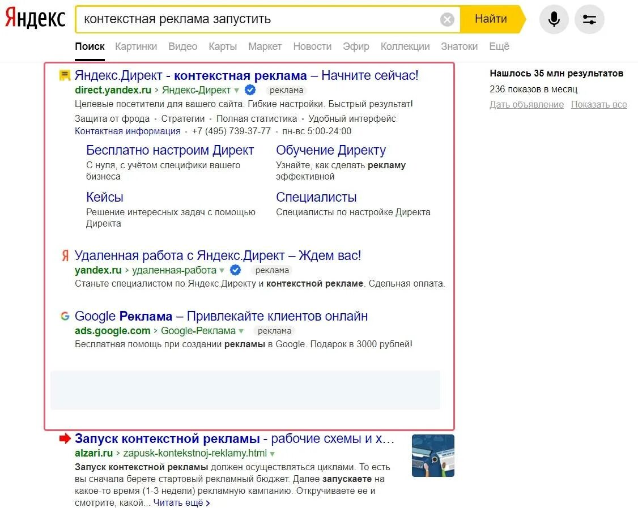Open Яндекс.Директ контекстная реклама ad title
Screen dimensions: 638x516
pos(246,75)
